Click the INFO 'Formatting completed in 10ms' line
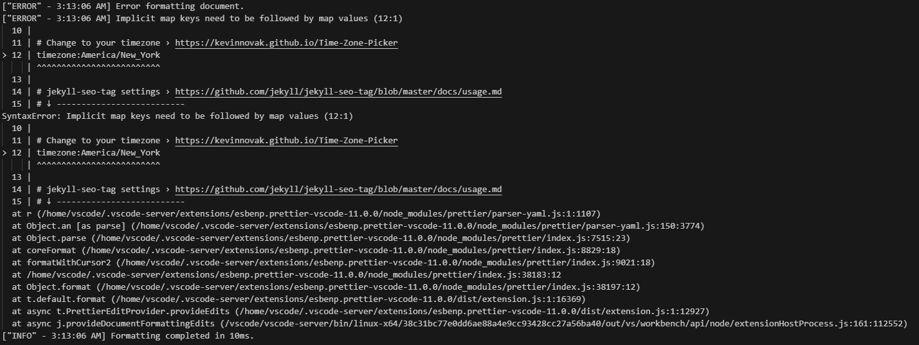The image size is (919, 345). (128, 336)
